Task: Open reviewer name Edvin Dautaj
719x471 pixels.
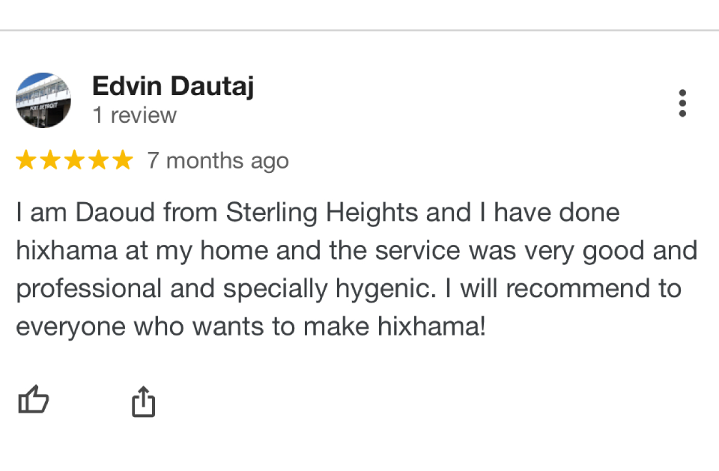Action: (173, 86)
